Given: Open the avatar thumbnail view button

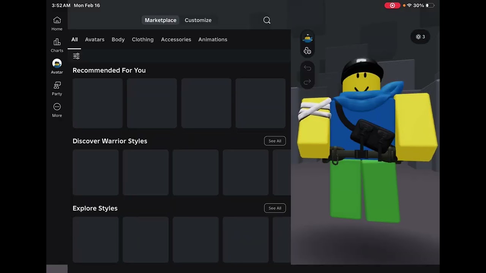Looking at the screenshot, I should (308, 38).
